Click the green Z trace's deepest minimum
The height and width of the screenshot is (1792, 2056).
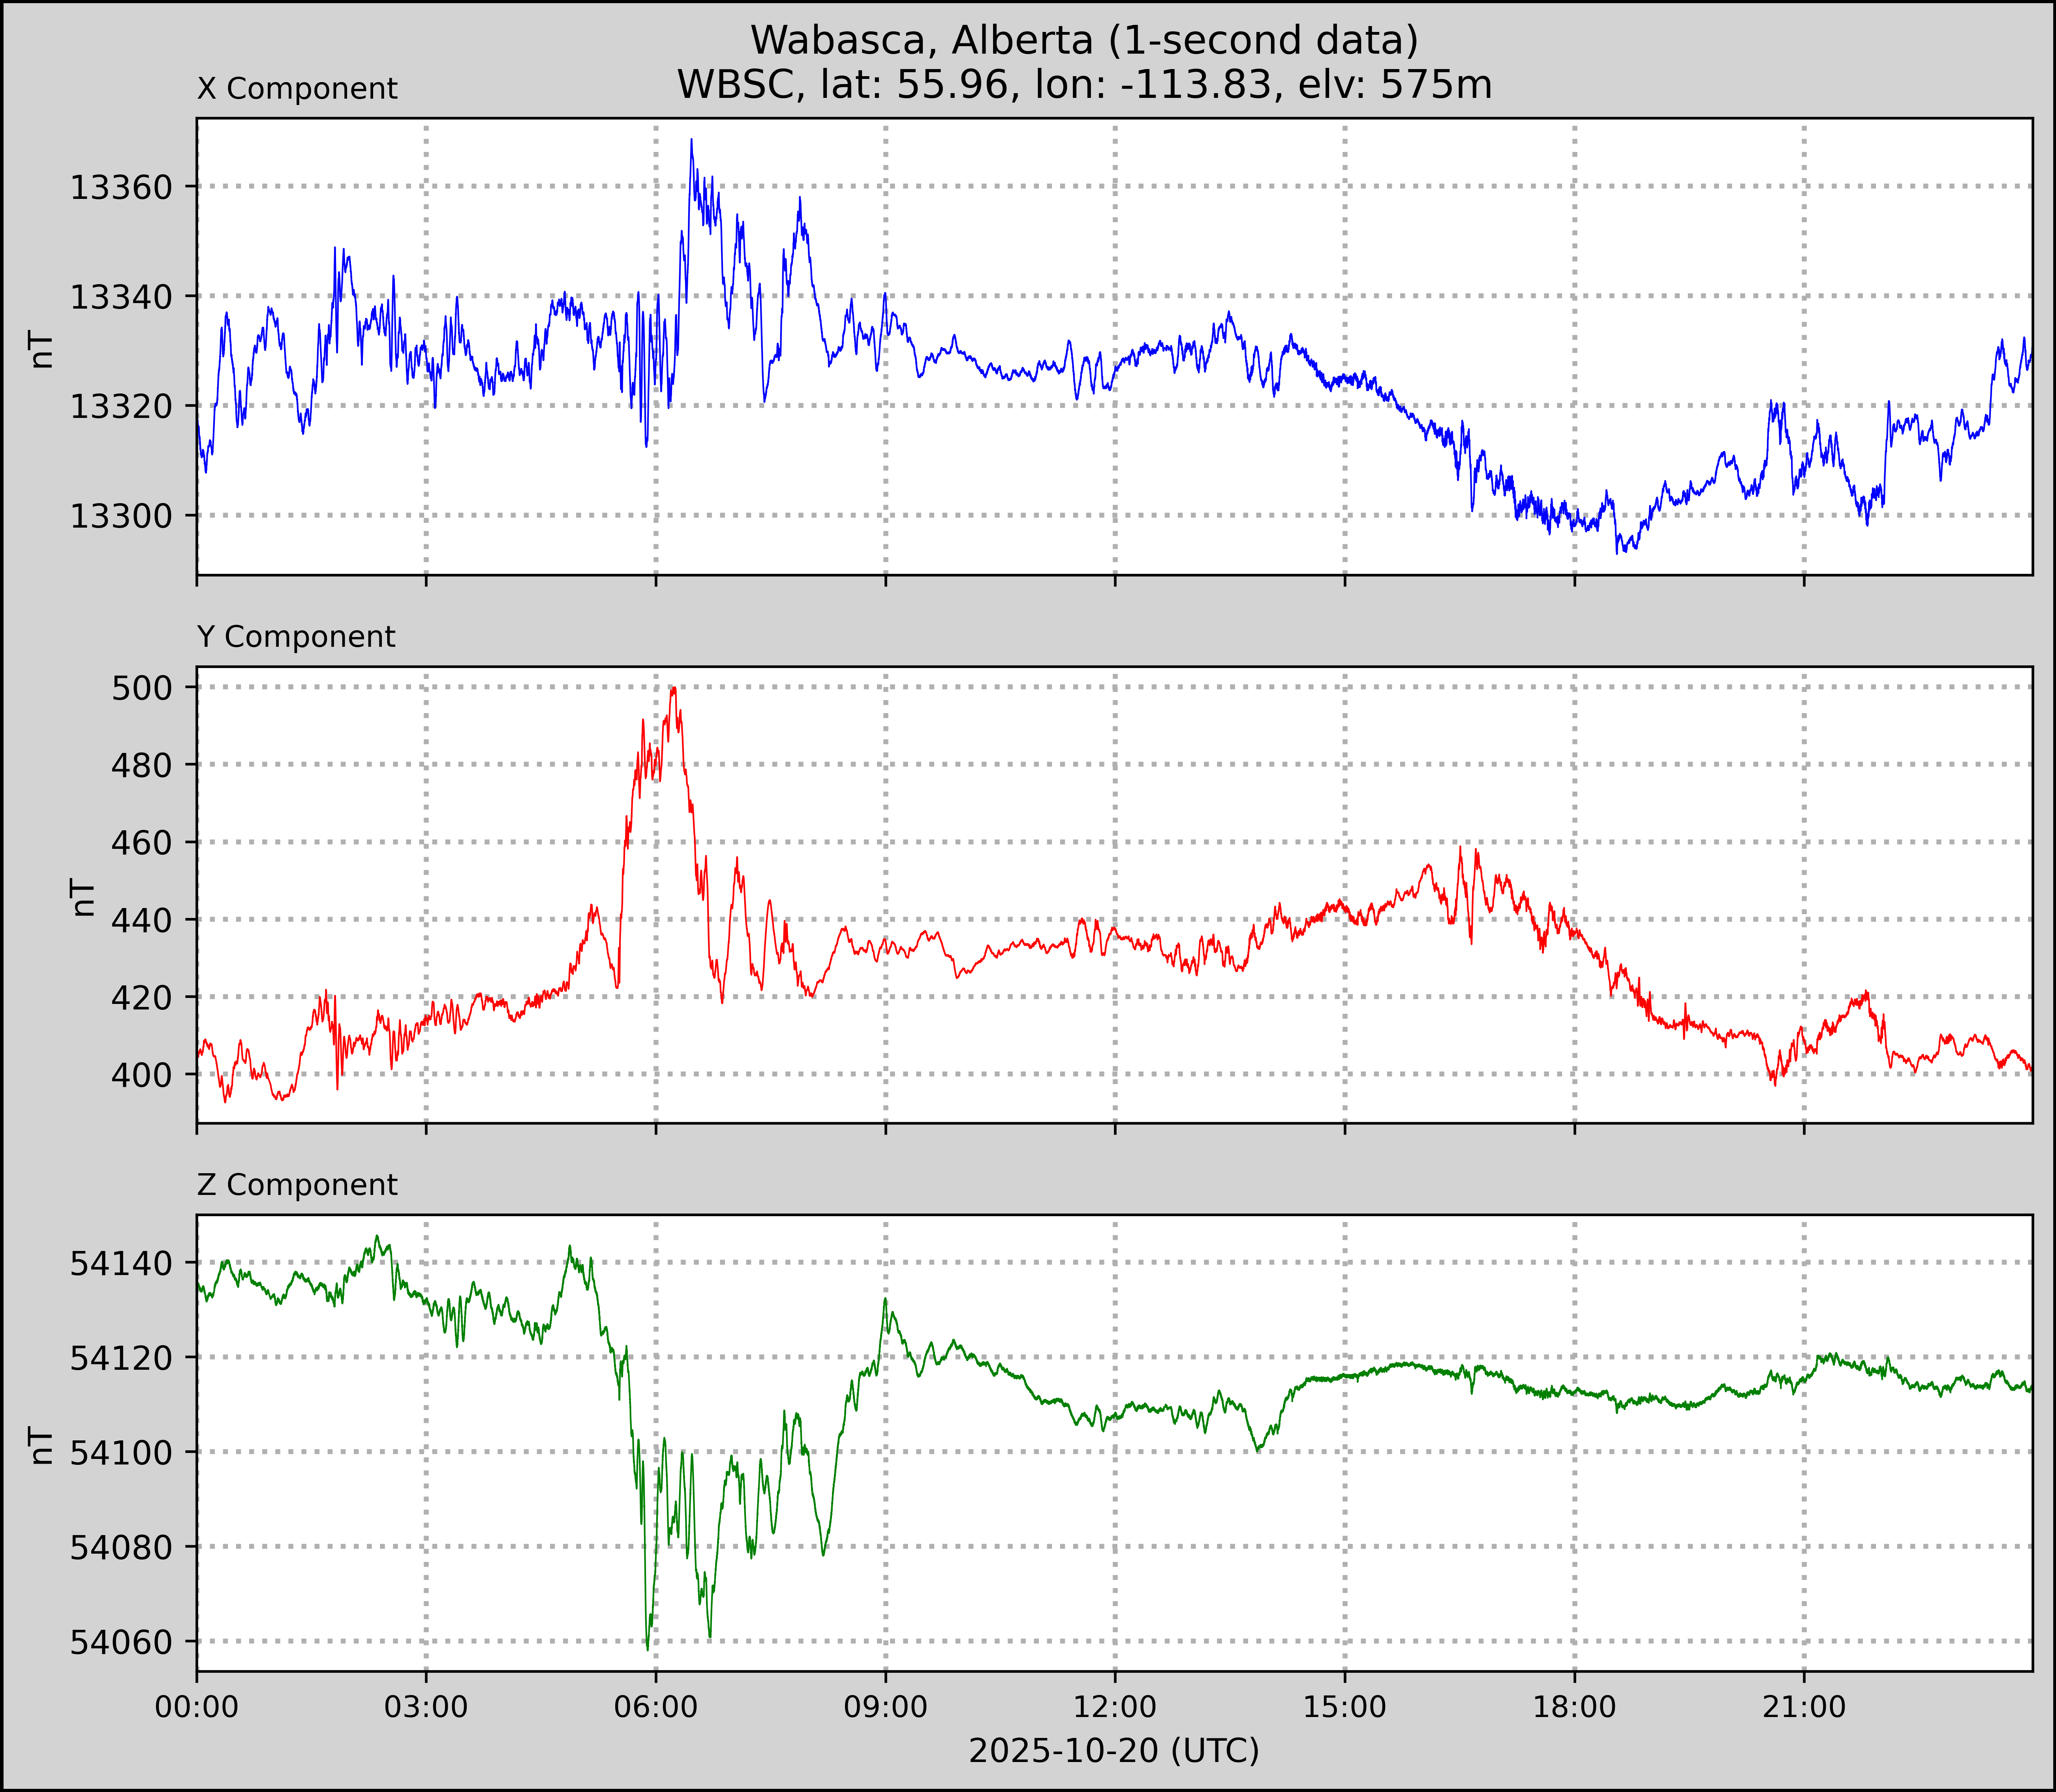(647, 1647)
